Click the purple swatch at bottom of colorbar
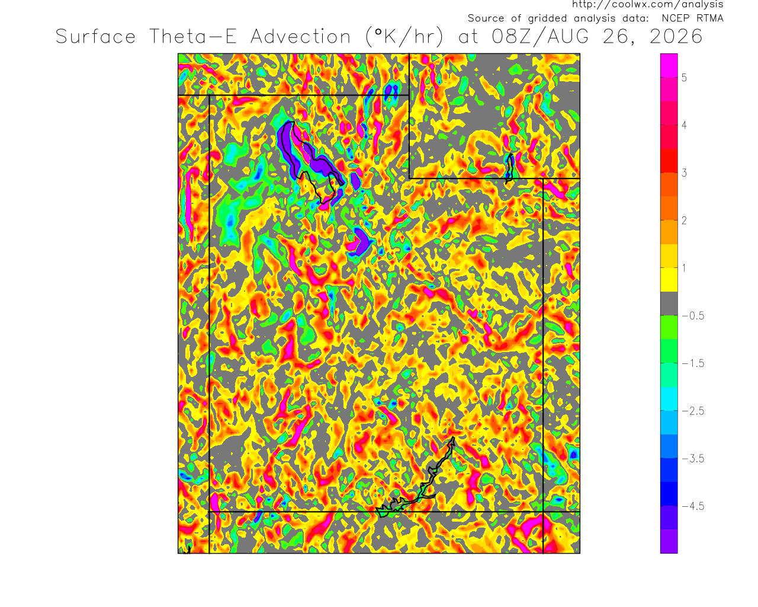 pos(669,541)
